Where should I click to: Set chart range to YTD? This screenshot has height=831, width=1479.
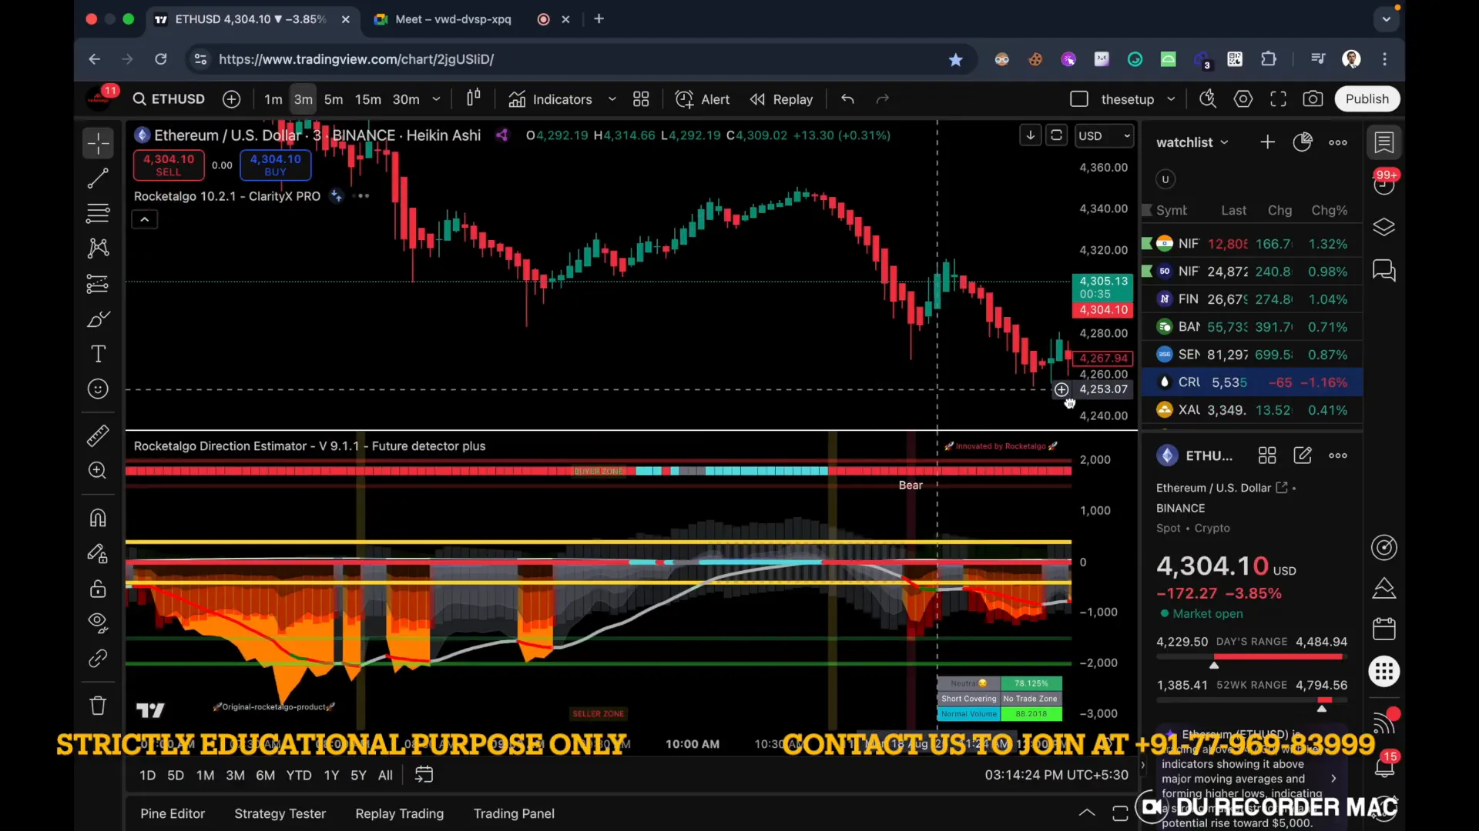(299, 776)
